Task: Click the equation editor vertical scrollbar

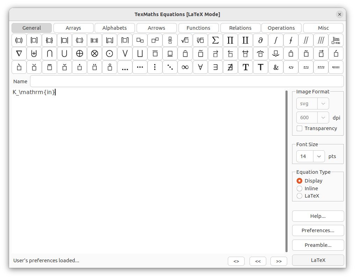Action: tap(287, 171)
